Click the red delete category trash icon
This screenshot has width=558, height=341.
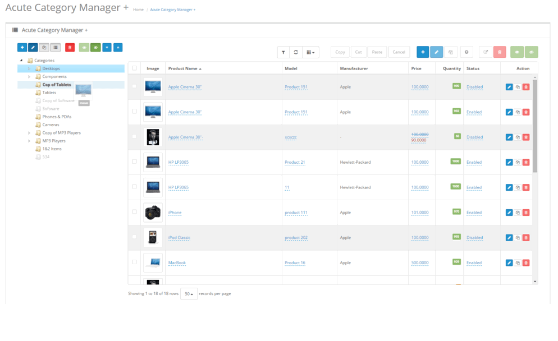[70, 48]
